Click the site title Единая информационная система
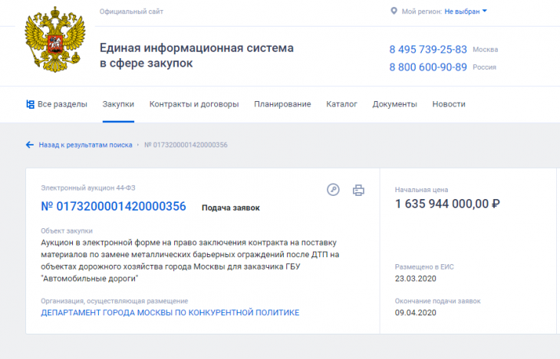This screenshot has height=359, width=560. pos(196,55)
